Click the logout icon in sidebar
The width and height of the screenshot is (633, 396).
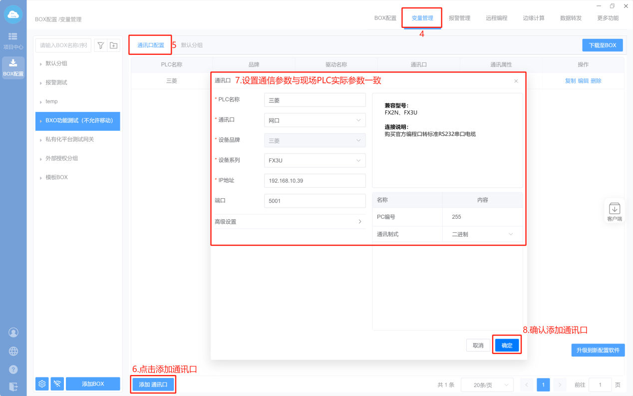tap(13, 386)
